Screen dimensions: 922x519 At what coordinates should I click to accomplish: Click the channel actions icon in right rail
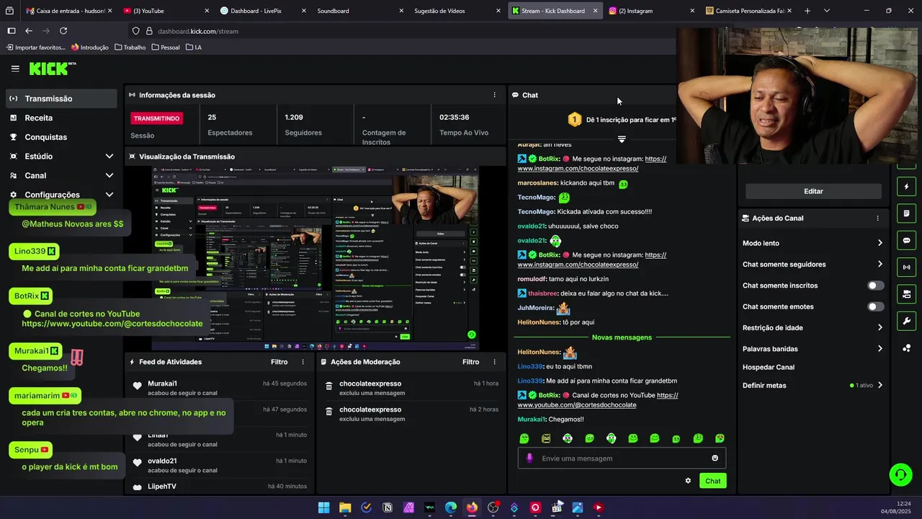907,294
